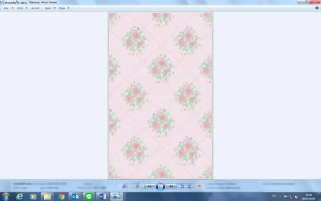Rotate image clockwise

coord(190,186)
